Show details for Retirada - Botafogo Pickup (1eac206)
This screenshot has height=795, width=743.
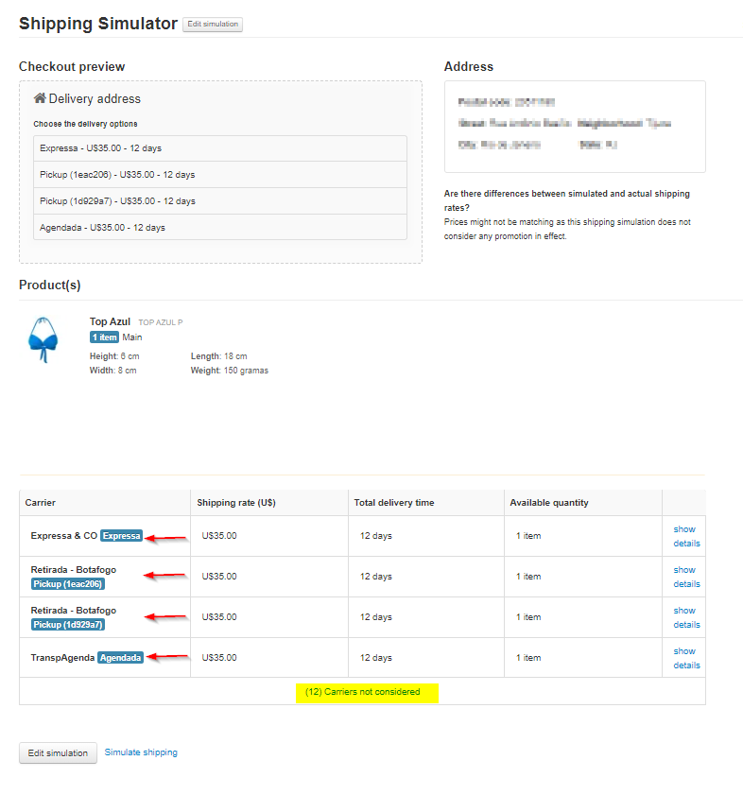(x=686, y=577)
